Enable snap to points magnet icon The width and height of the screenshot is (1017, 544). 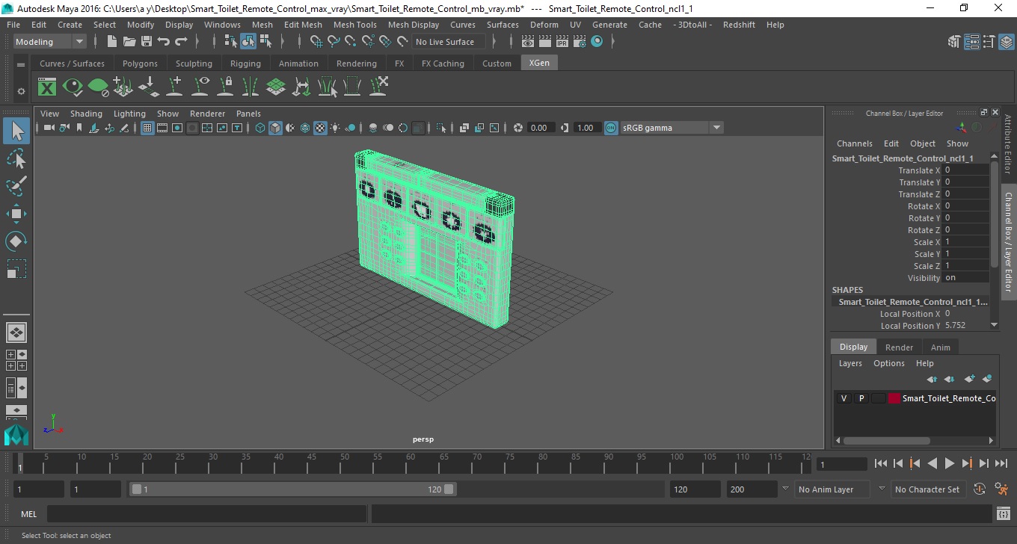coord(351,42)
